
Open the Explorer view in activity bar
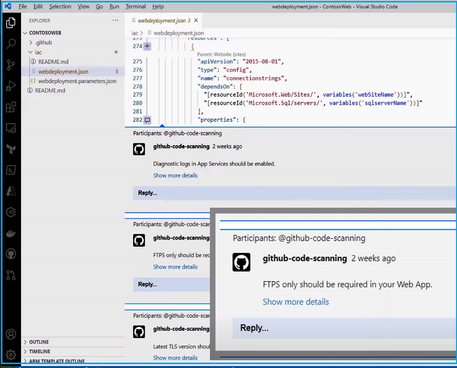point(11,22)
